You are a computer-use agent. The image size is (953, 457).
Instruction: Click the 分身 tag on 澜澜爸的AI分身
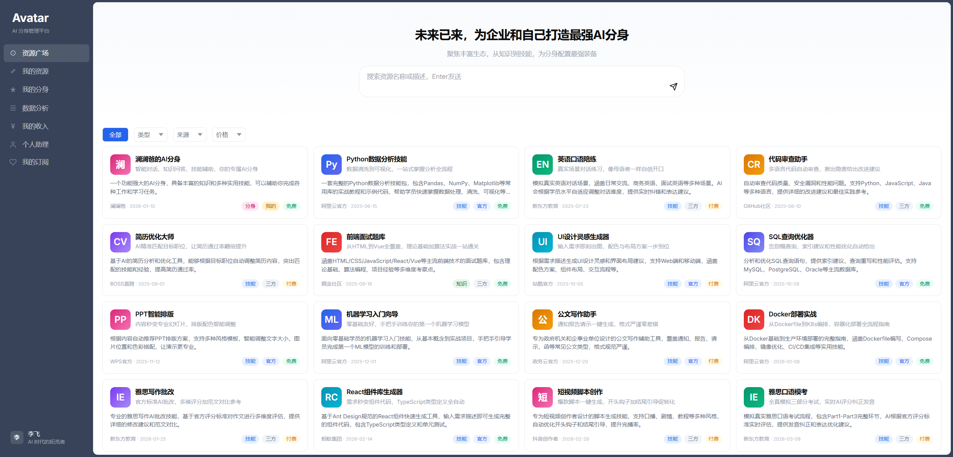(250, 206)
